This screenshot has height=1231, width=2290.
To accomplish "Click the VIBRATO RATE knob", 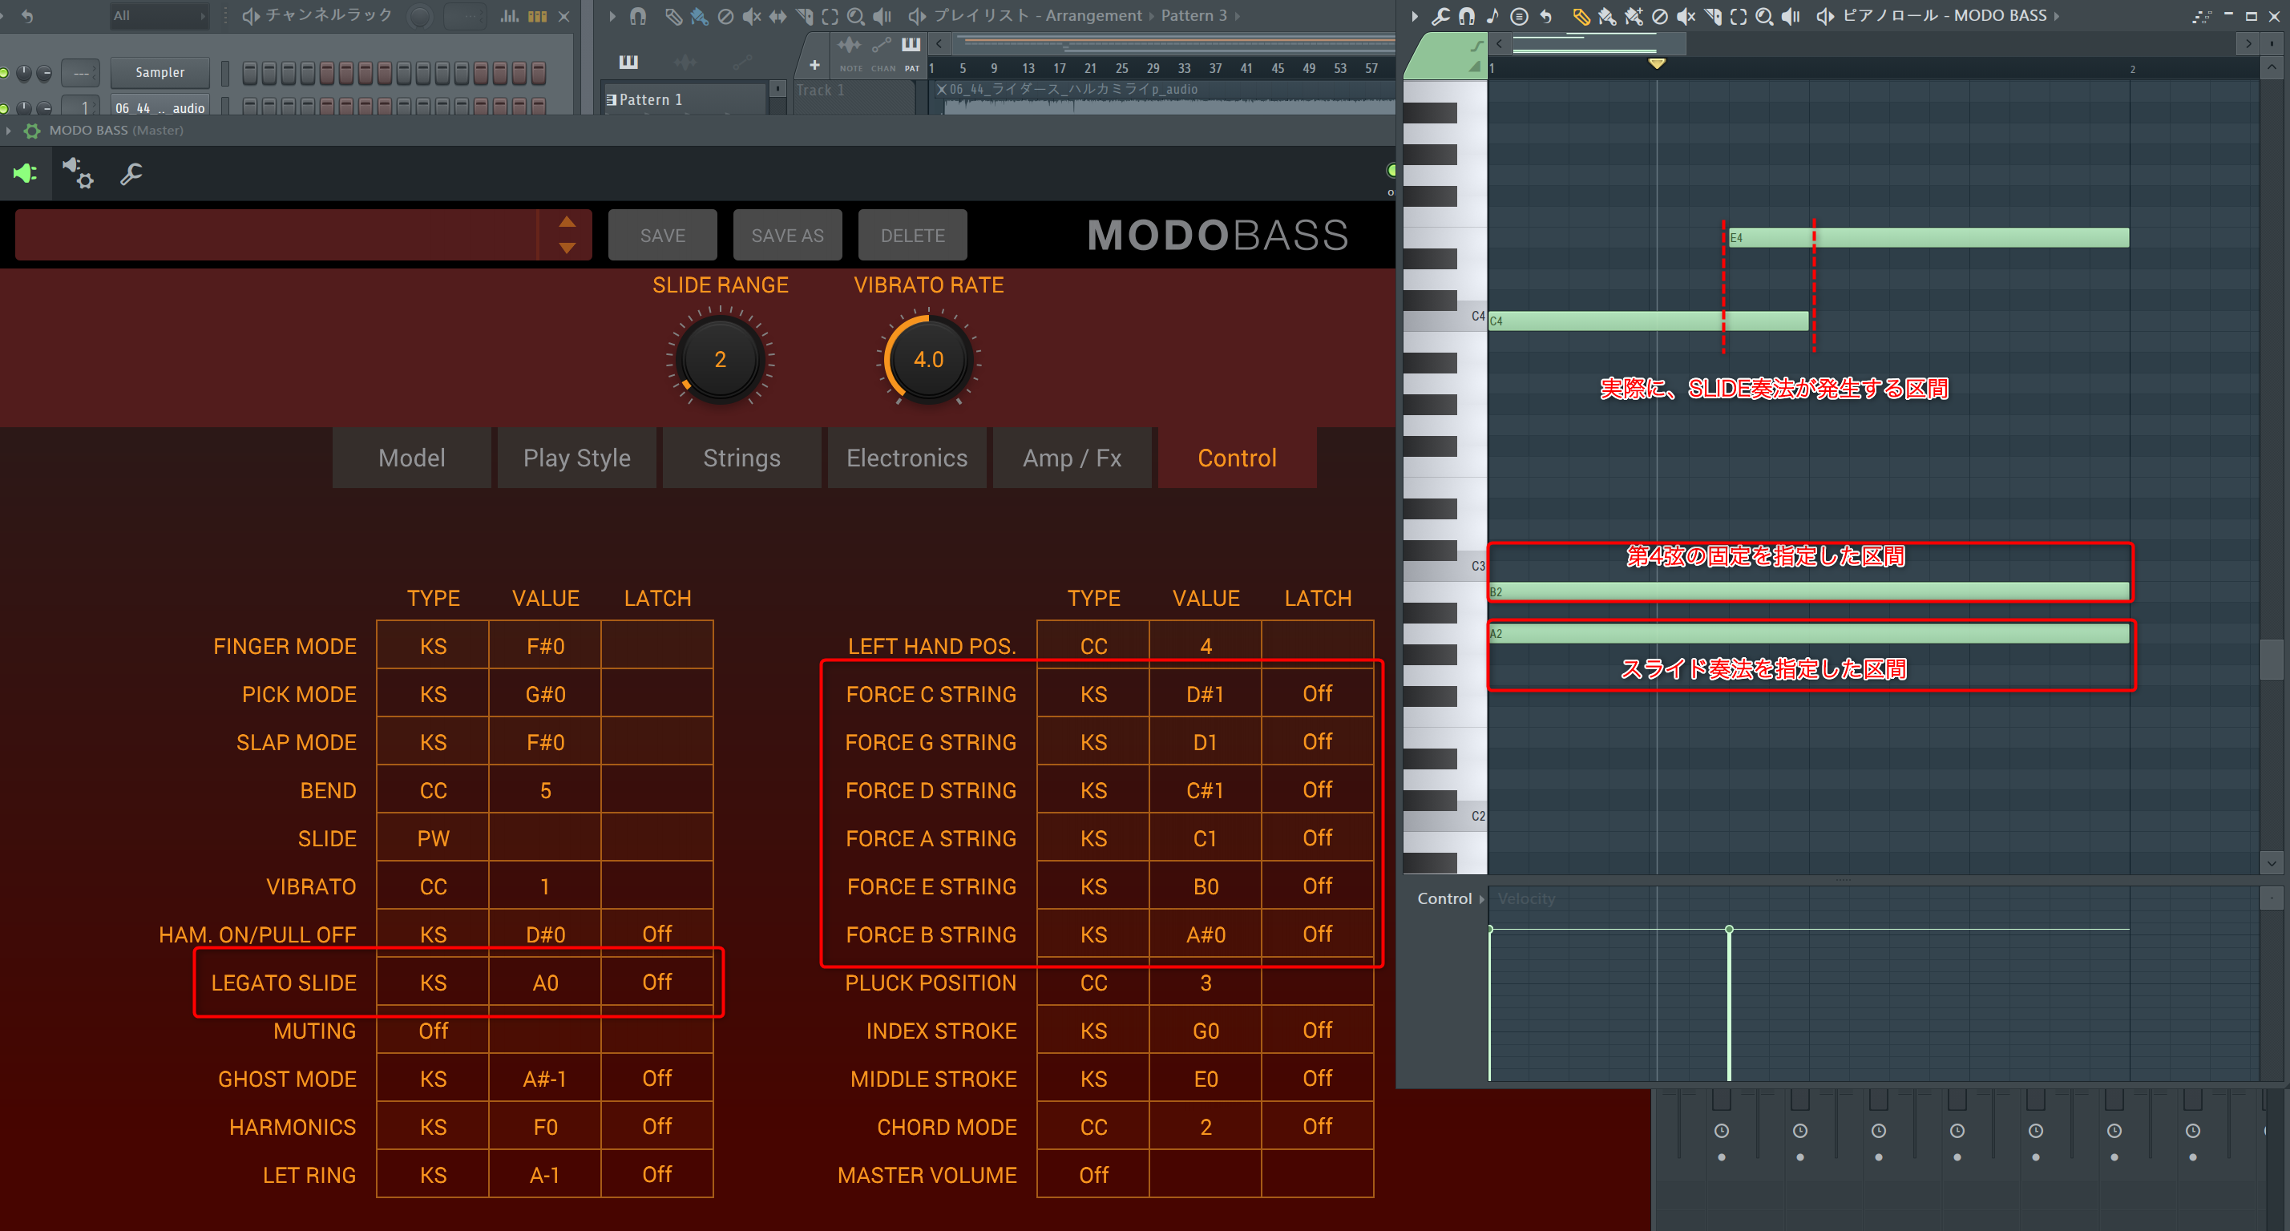I will [x=928, y=359].
